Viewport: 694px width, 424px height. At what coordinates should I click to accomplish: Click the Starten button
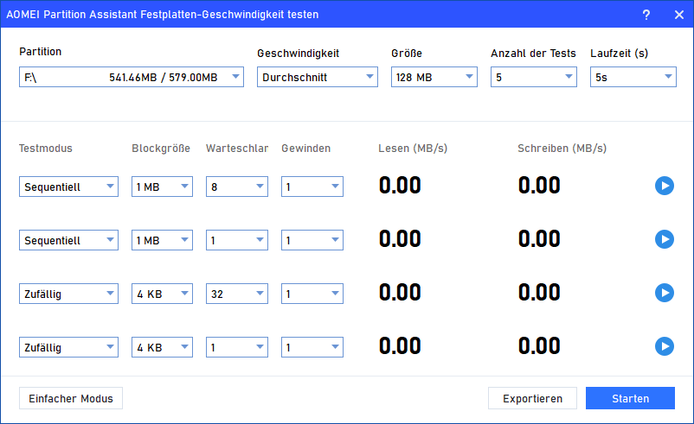(630, 398)
